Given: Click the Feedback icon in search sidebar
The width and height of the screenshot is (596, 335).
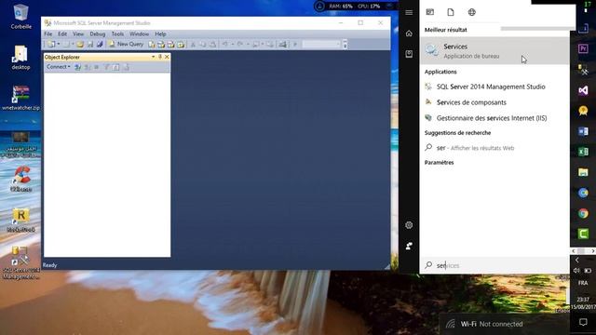Looking at the screenshot, I should coord(409,246).
